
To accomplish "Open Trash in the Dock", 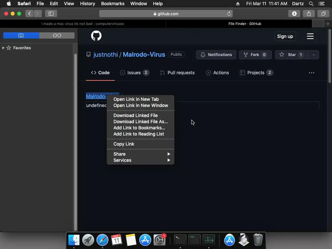I will [x=258, y=240].
